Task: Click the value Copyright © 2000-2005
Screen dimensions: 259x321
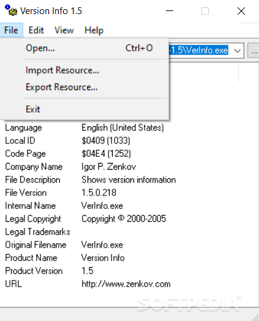Action: click(x=124, y=219)
